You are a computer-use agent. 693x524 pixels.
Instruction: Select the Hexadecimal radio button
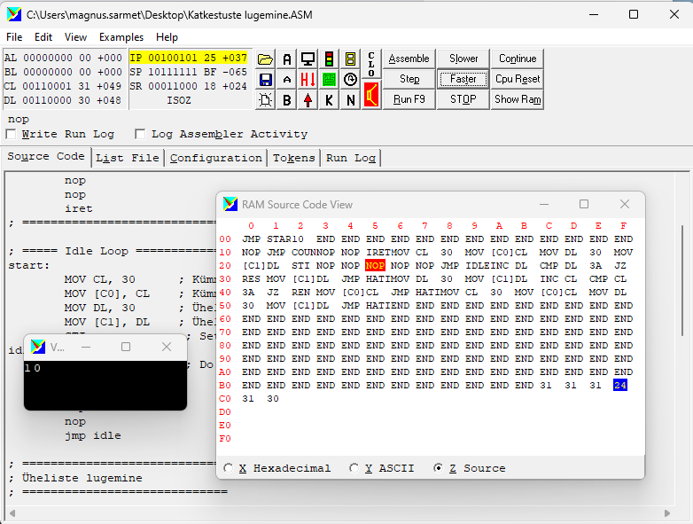pos(228,468)
